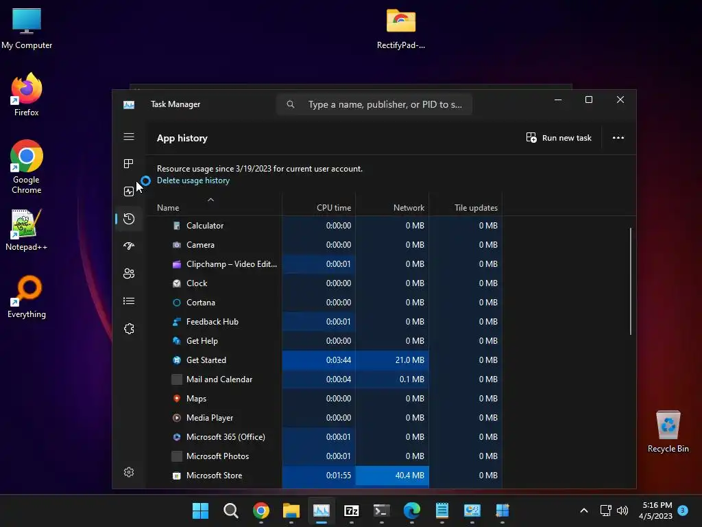Click Delete usage history link
Screen dimensions: 702x527
[193, 180]
